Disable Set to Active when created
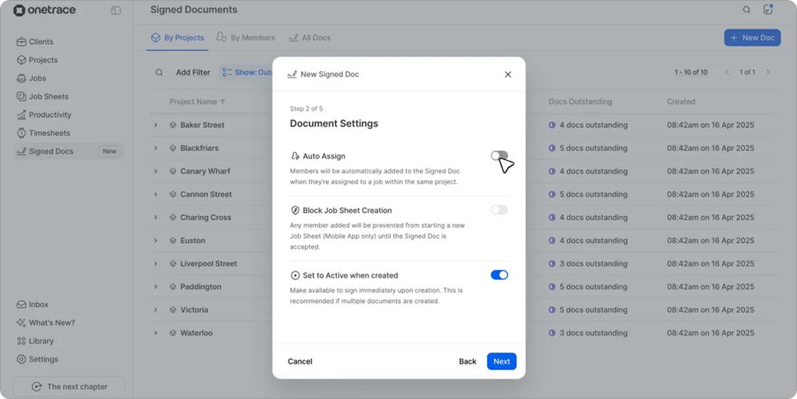Screen dimensions: 797x399 pyautogui.click(x=500, y=275)
